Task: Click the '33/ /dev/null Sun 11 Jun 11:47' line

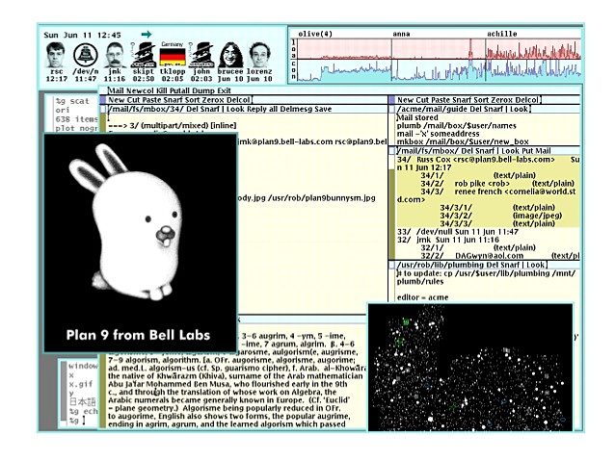Action: [x=458, y=232]
